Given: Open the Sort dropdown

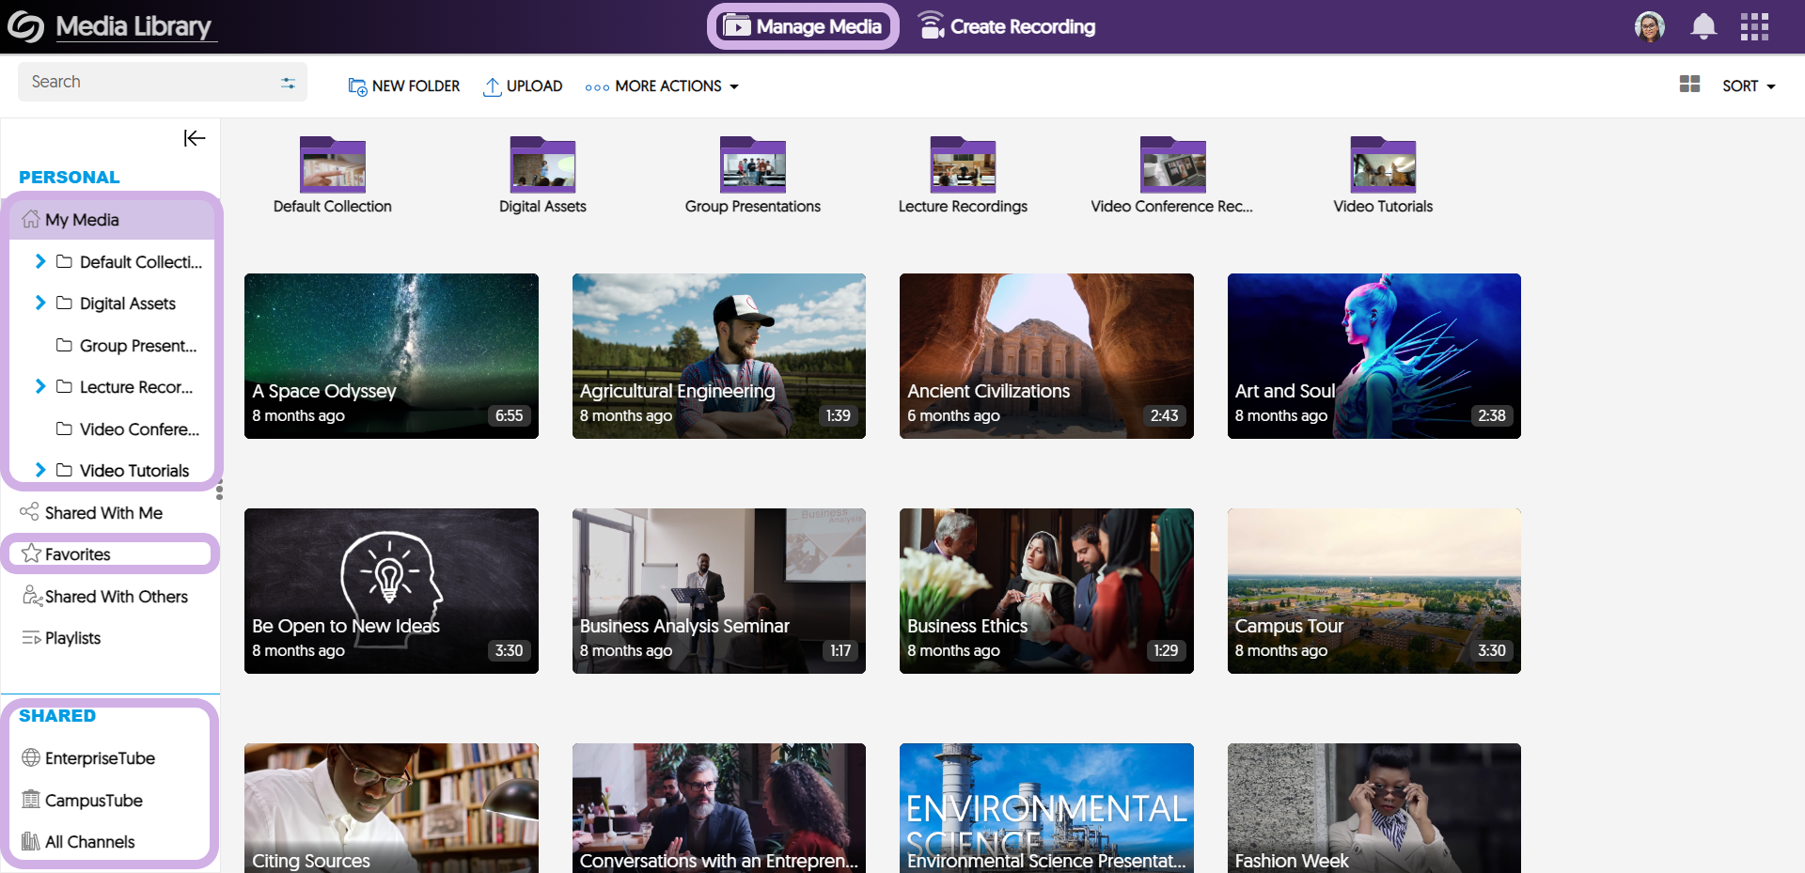Looking at the screenshot, I should pyautogui.click(x=1749, y=86).
